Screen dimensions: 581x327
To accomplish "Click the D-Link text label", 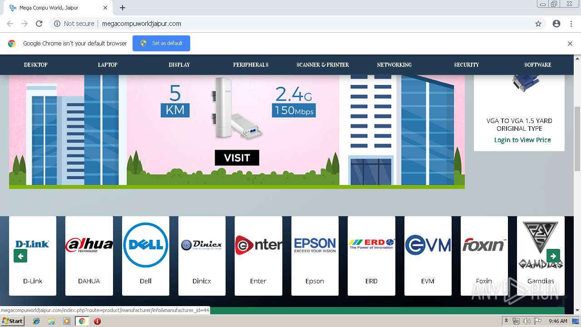I will pyautogui.click(x=33, y=281).
